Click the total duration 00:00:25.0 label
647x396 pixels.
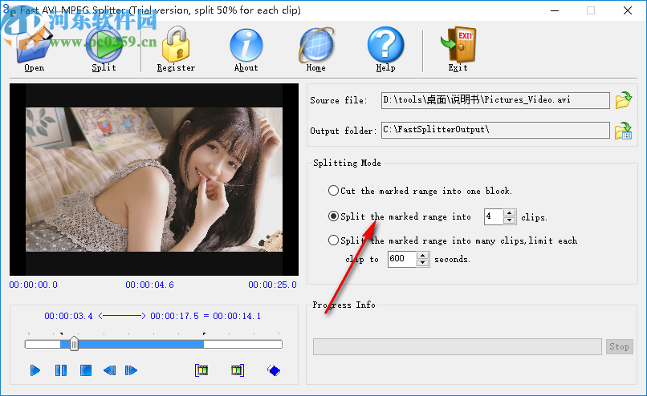click(272, 285)
